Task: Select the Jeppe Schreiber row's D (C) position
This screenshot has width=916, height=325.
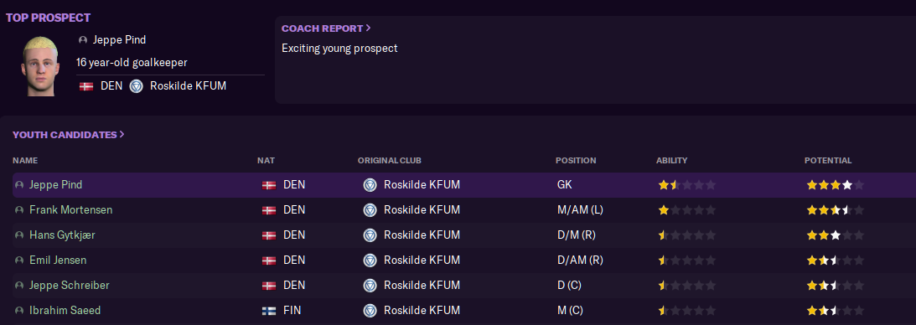Action: coord(570,286)
